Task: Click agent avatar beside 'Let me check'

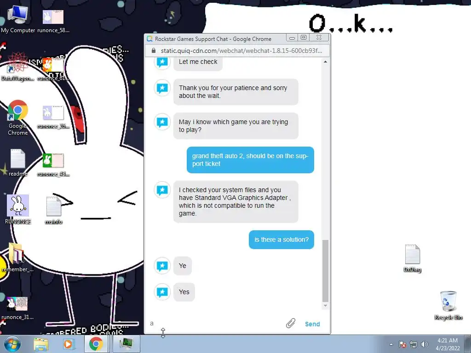Action: click(x=162, y=62)
